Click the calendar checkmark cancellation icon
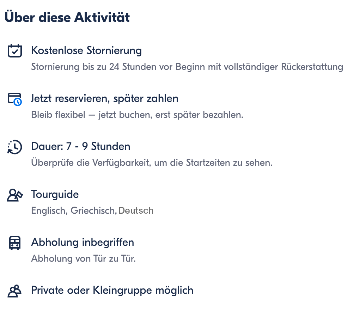Image resolution: width=354 pixels, height=311 pixels. pyautogui.click(x=15, y=51)
